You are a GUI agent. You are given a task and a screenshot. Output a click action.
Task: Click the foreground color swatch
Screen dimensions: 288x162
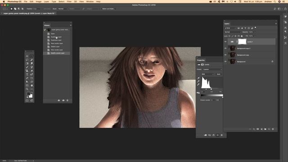pyautogui.click(x=28, y=94)
